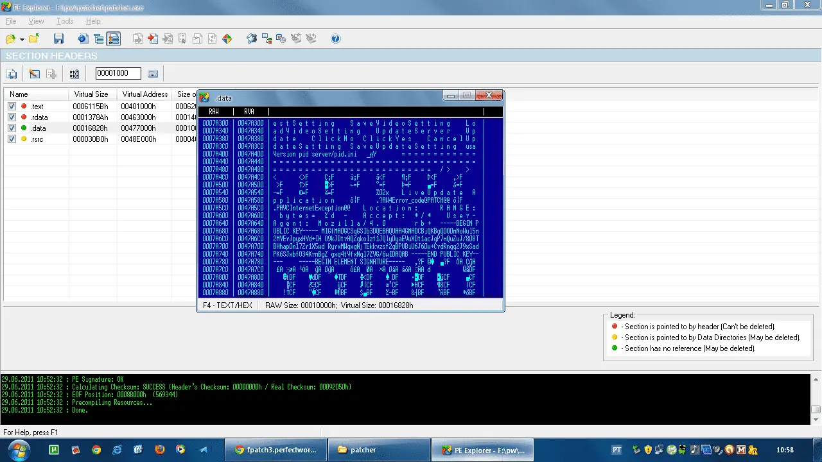Select the Section Headers toolbar icon
The height and width of the screenshot is (462, 822).
point(114,39)
